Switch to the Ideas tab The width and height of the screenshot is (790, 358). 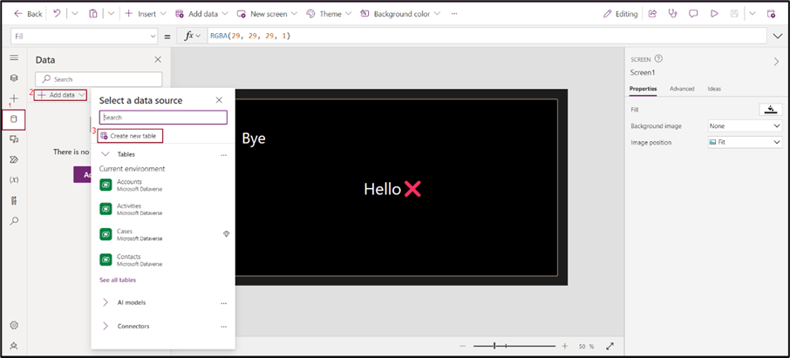coord(713,89)
